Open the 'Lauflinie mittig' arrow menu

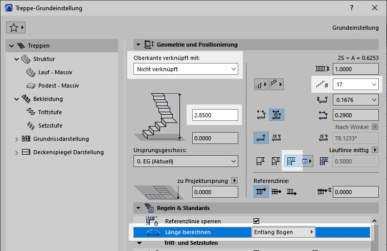(375, 150)
